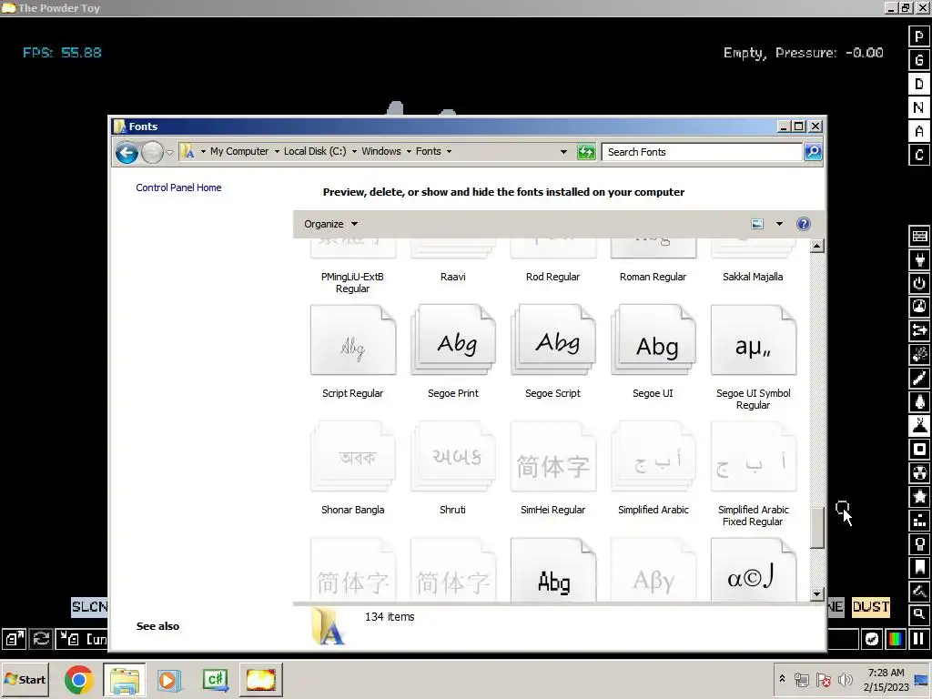Viewport: 932px width, 699px height.
Task: Click Powder Toy reload simulation icon
Action: tap(40, 639)
